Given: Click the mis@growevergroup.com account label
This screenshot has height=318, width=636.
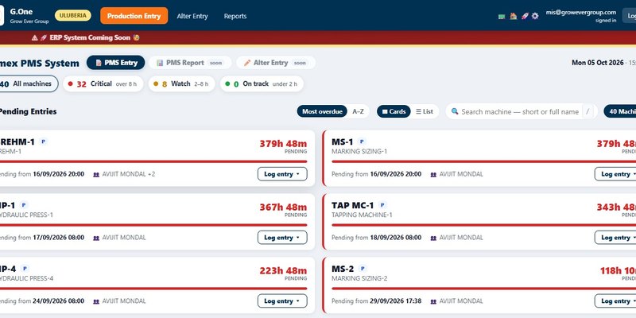Looking at the screenshot, I should (x=581, y=13).
